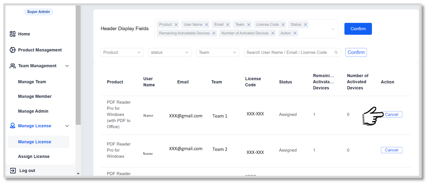
Task: Click the Log out arrow icon
Action: click(13, 171)
